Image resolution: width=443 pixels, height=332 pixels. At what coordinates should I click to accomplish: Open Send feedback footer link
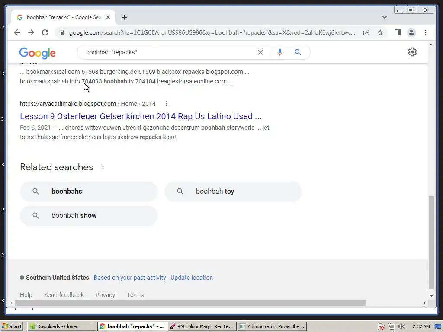[64, 295]
